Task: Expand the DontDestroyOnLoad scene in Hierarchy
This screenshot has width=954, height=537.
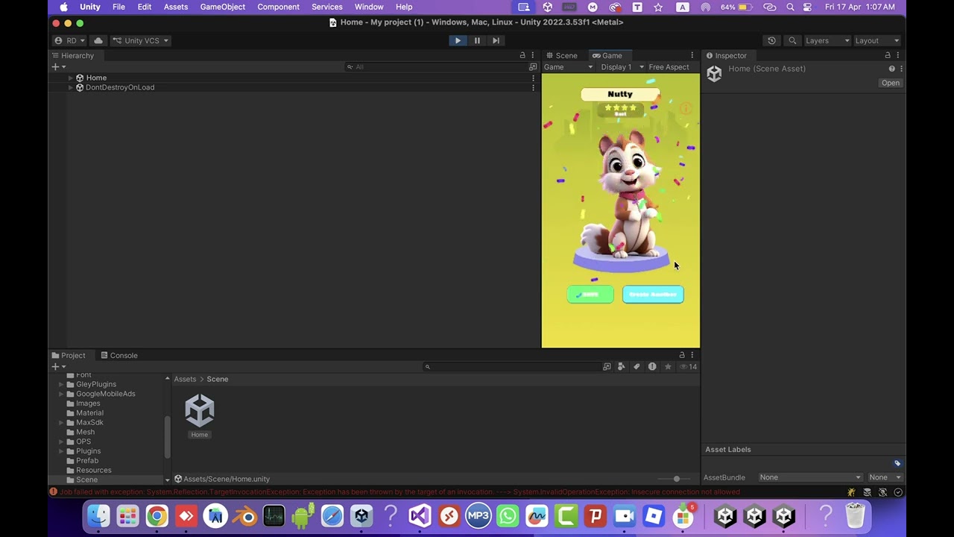Action: [x=71, y=87]
